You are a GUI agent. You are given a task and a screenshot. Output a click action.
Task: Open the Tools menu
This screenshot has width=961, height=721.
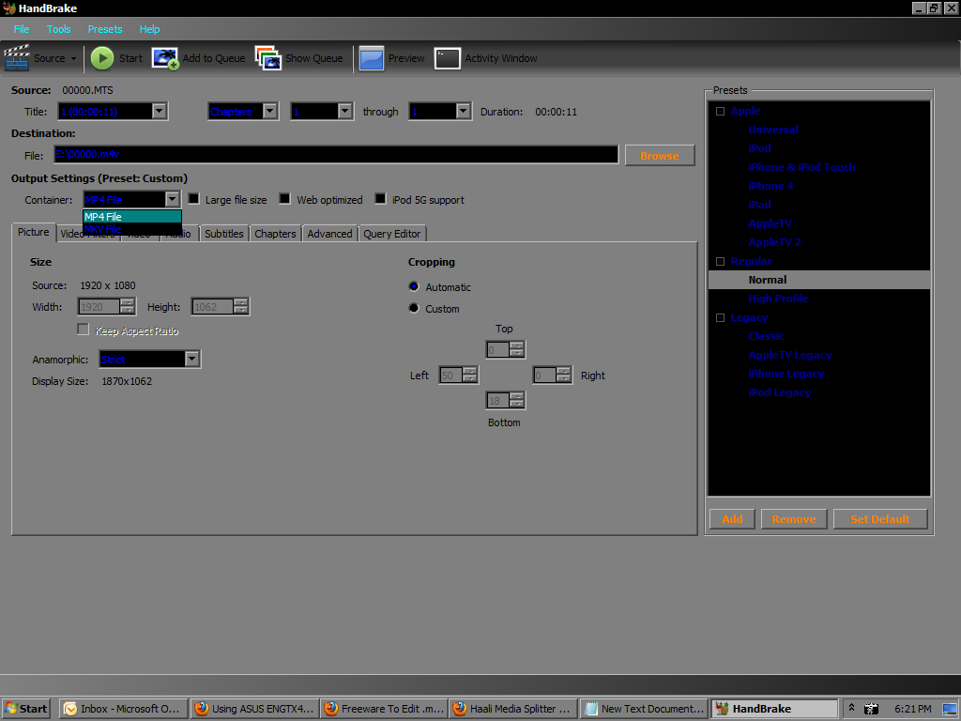point(59,29)
